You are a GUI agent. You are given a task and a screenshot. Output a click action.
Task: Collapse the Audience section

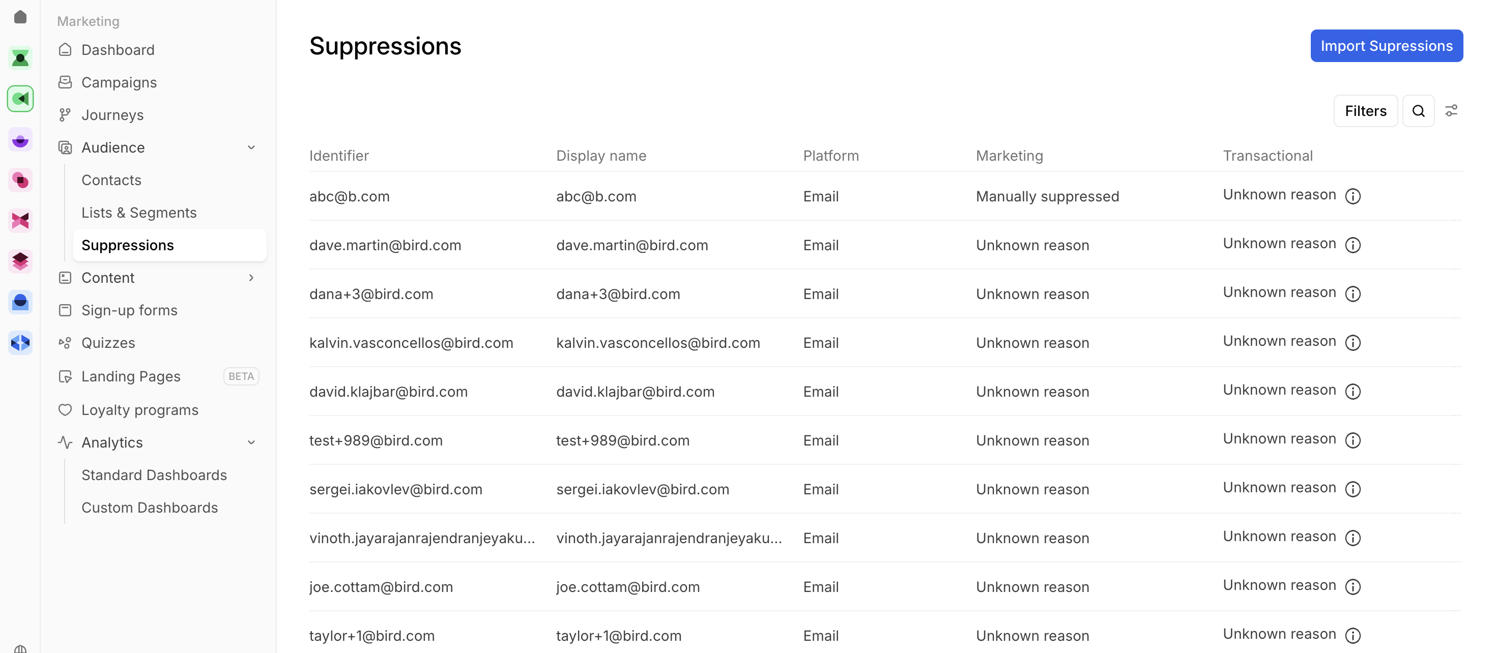(x=251, y=147)
